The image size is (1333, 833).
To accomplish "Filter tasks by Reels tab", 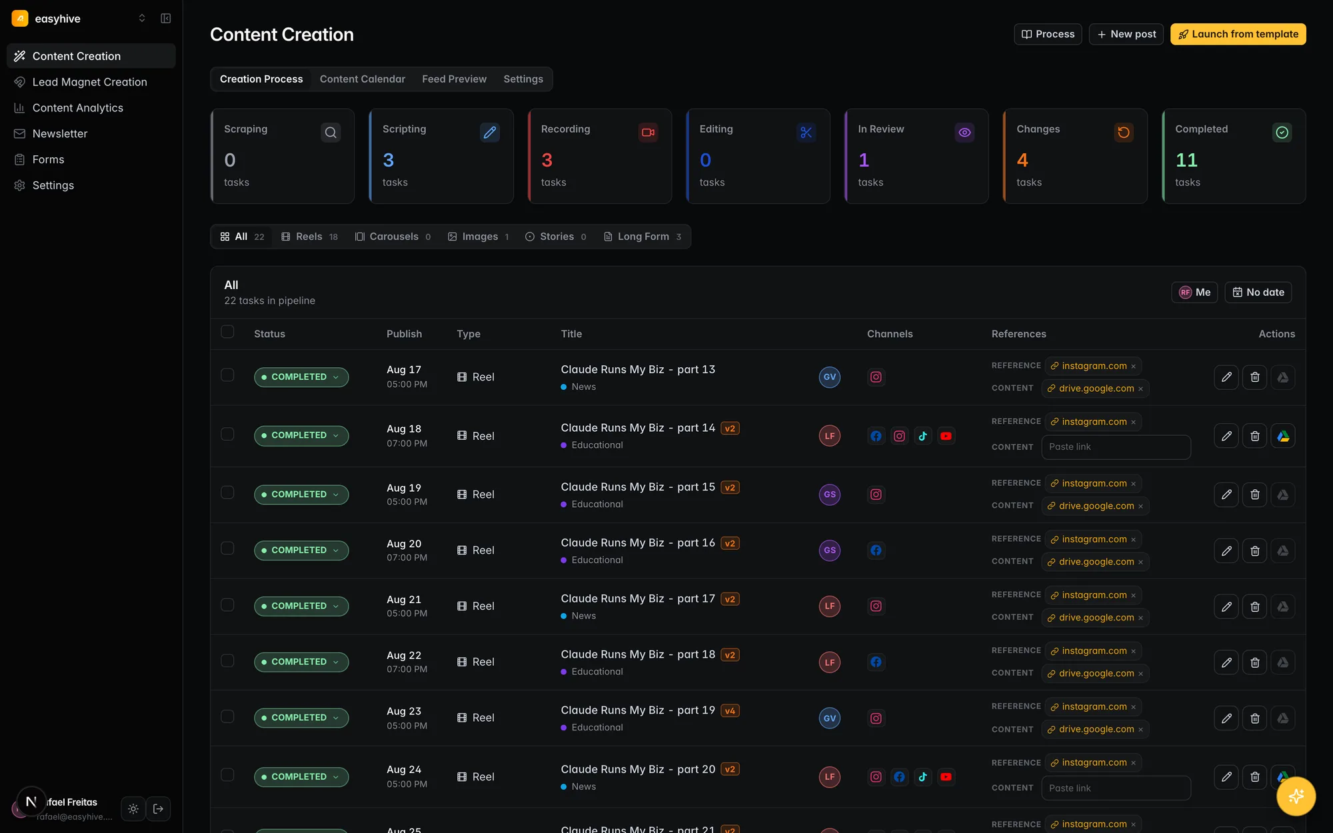I will click(309, 237).
